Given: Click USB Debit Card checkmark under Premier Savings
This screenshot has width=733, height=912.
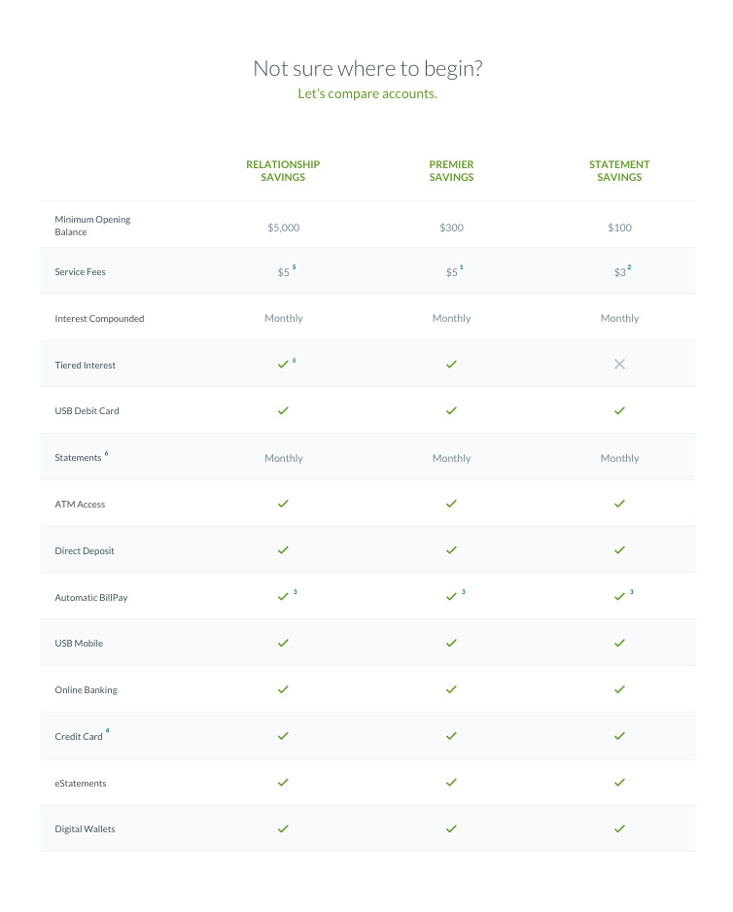Looking at the screenshot, I should tap(451, 411).
